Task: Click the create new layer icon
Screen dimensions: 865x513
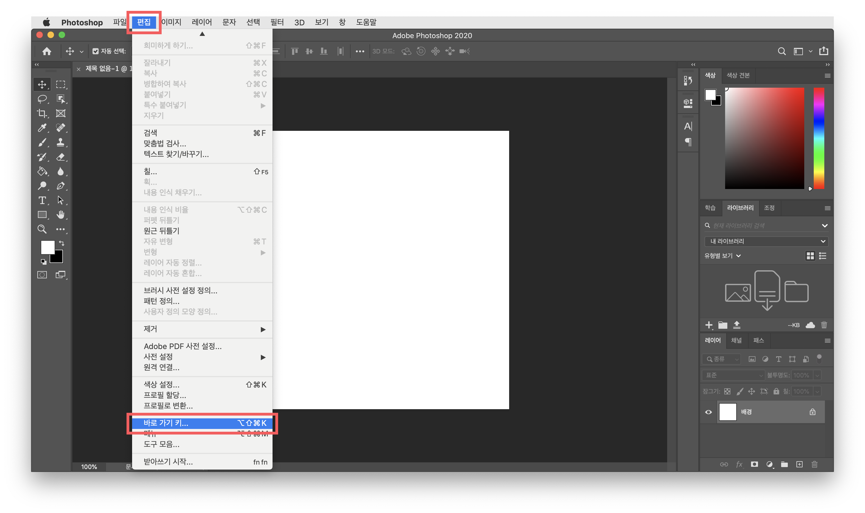Action: point(799,464)
